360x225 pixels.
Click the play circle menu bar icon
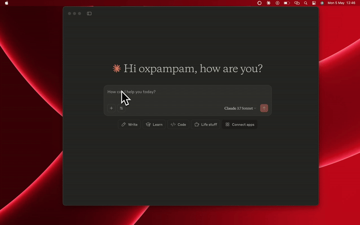coord(277,3)
